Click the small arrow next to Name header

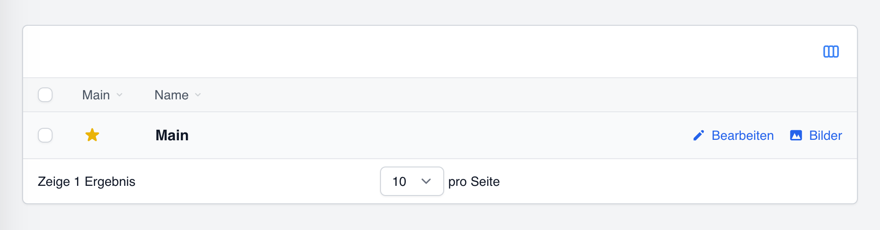tap(198, 95)
